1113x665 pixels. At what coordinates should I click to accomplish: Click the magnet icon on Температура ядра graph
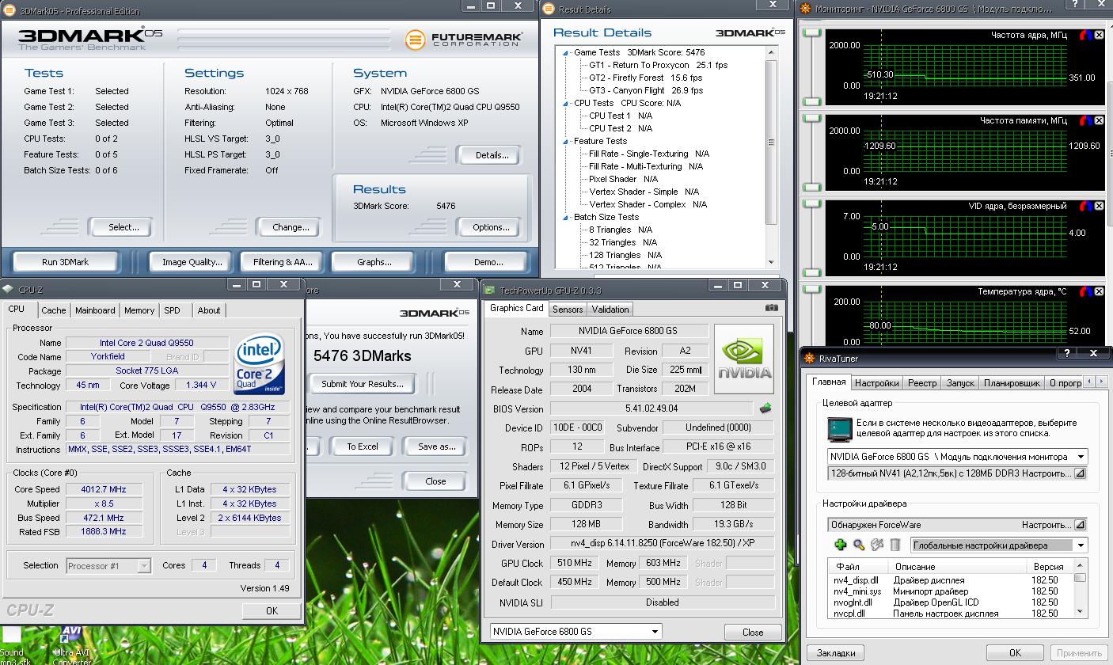point(1085,291)
